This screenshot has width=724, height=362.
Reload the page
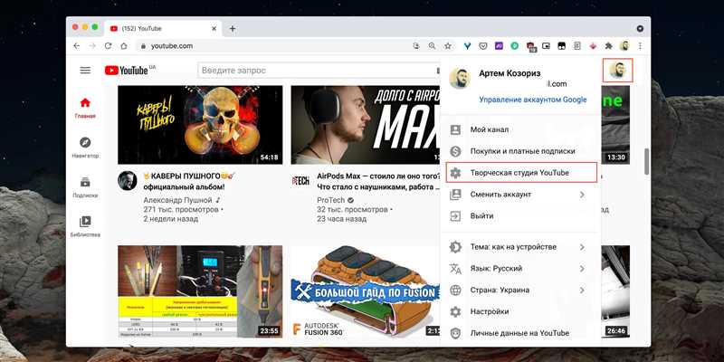pyautogui.click(x=108, y=46)
